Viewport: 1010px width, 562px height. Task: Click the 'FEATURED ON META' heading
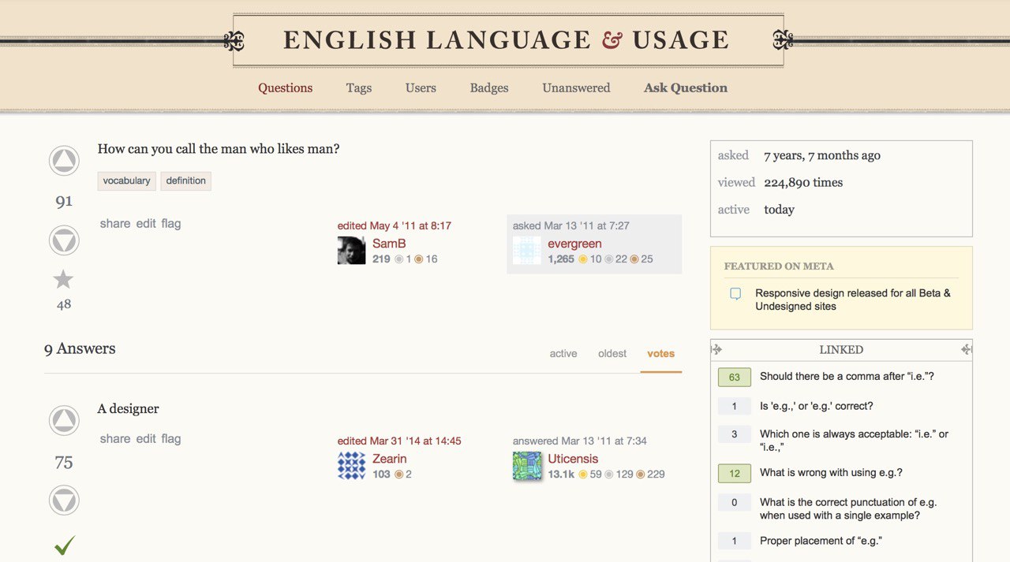click(779, 266)
